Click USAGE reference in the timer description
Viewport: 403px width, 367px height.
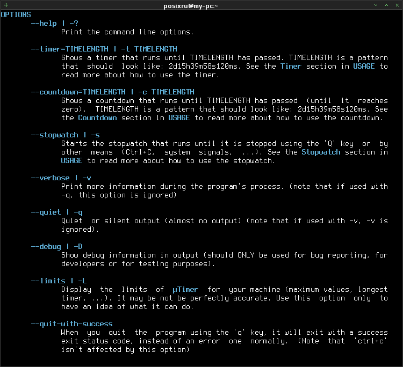click(364, 66)
